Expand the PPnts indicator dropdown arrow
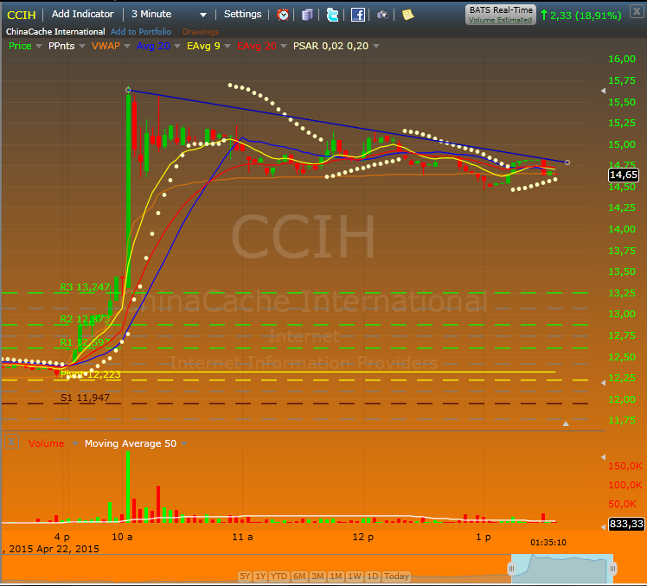 (82, 46)
